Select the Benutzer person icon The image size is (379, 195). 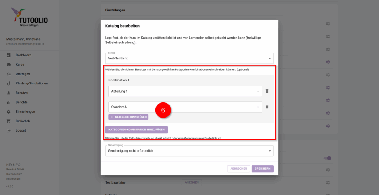[9, 93]
